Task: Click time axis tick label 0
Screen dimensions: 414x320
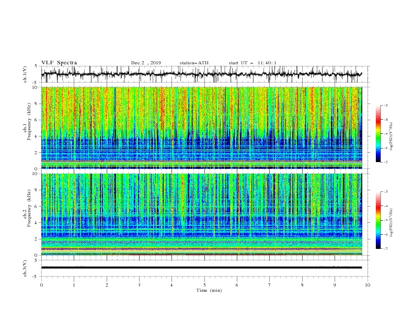Action: tap(41, 285)
